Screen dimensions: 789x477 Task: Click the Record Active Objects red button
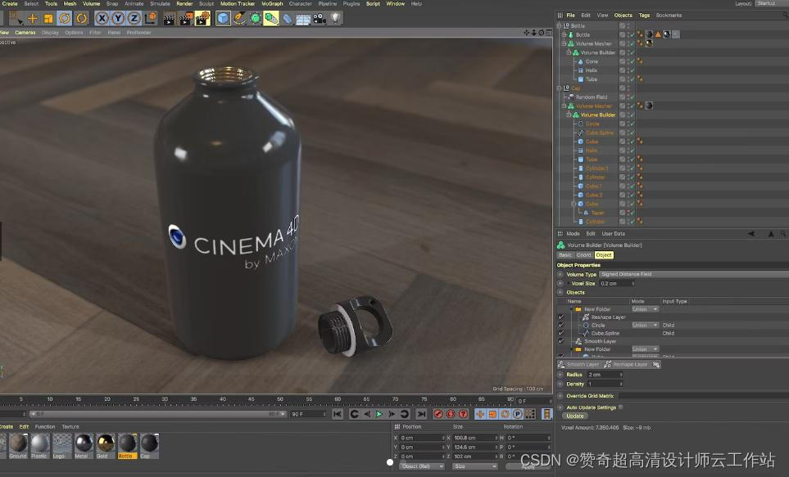[x=438, y=414]
